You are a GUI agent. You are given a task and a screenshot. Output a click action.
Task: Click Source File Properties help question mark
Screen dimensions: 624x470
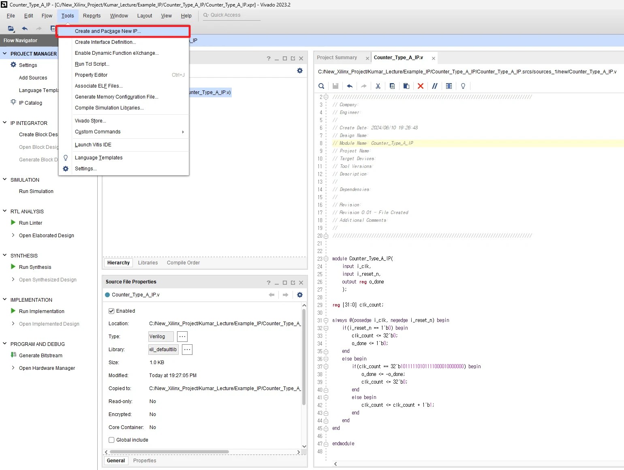(x=269, y=283)
